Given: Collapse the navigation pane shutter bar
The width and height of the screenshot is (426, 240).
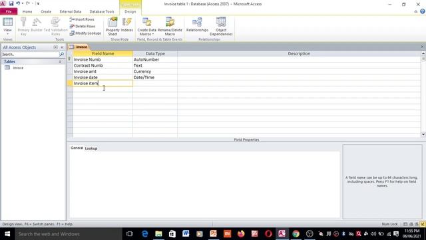Looking at the screenshot, I should click(x=62, y=47).
